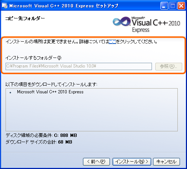Close the setup window with the red X
This screenshot has width=187, height=169.
[181, 6]
